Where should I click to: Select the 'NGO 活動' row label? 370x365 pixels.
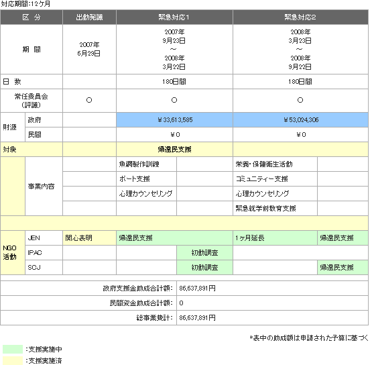click(x=13, y=252)
